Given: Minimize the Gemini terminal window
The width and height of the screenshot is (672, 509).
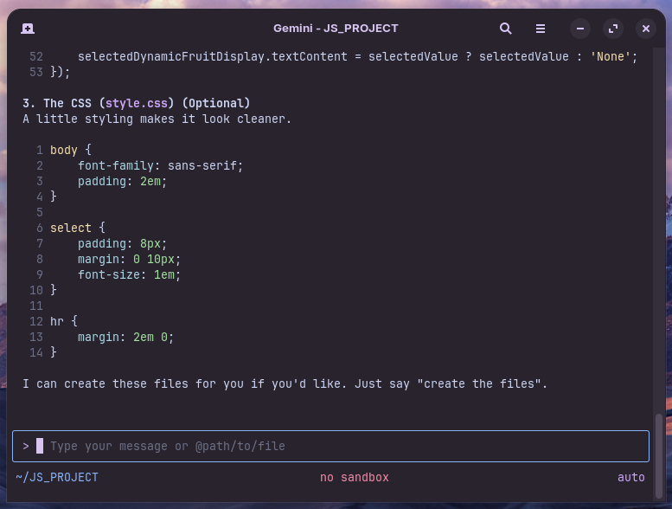Looking at the screenshot, I should [580, 29].
